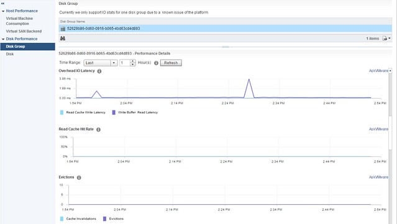Viewport: 397px width, 224px height.
Task: Click Cache Invalidations legend swatch
Action: click(x=62, y=218)
